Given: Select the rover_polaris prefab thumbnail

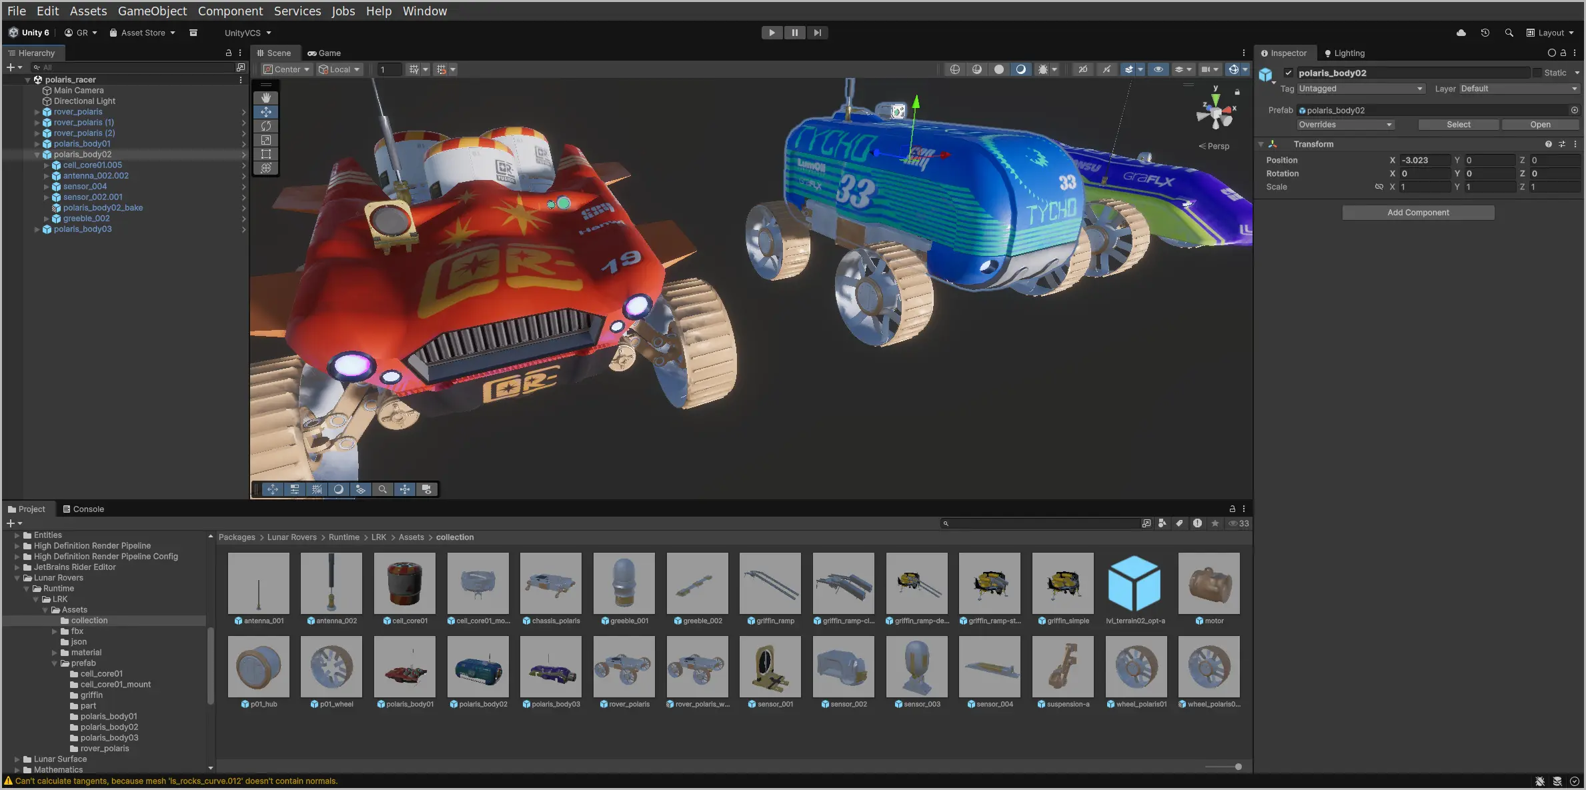Looking at the screenshot, I should (624, 667).
